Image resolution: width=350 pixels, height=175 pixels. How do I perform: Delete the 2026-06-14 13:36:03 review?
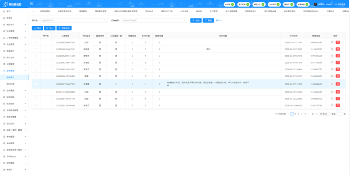coord(338,92)
